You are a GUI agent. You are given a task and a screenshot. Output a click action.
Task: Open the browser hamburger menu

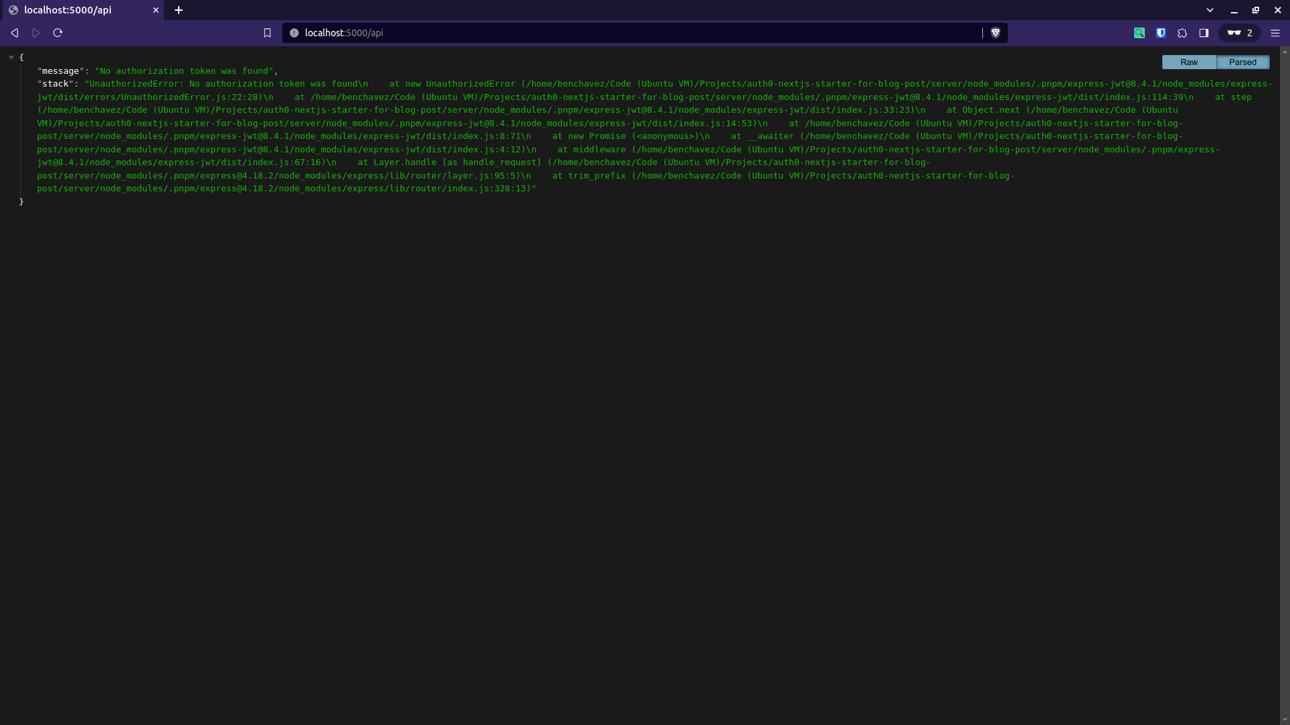[x=1275, y=32]
